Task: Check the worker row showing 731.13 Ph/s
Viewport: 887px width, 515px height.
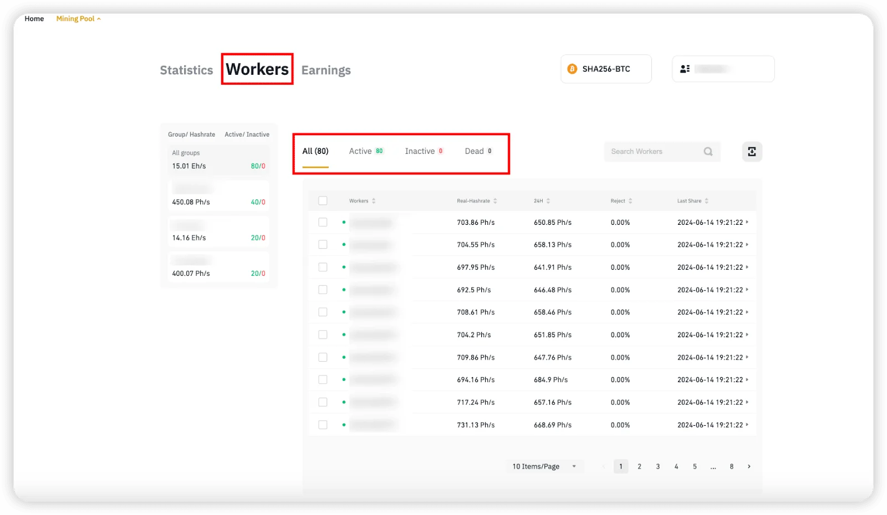Action: point(323,424)
